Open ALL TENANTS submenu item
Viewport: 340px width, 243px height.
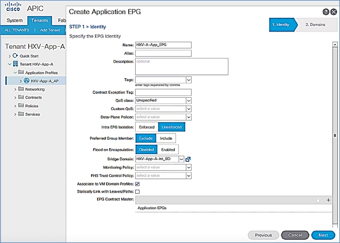(17, 30)
